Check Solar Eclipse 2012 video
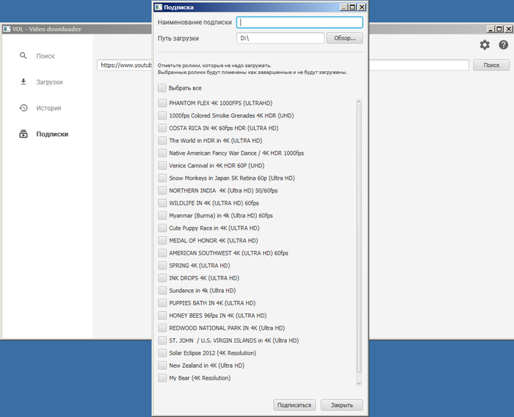The image size is (514, 417). [x=162, y=352]
